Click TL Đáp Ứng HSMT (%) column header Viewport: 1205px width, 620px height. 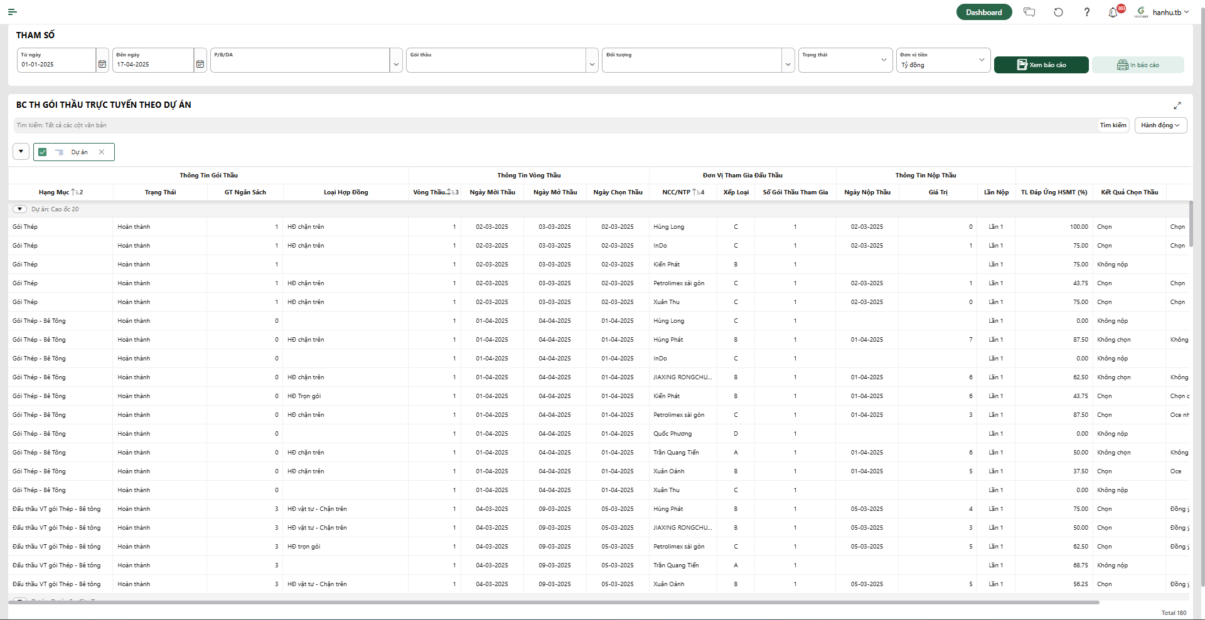[x=1054, y=192]
